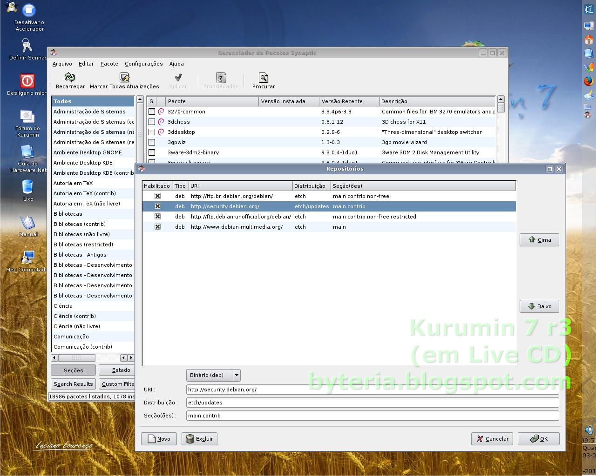The image size is (596, 476).
Task: Open the Binário (deb) dropdown
Action: [213, 375]
